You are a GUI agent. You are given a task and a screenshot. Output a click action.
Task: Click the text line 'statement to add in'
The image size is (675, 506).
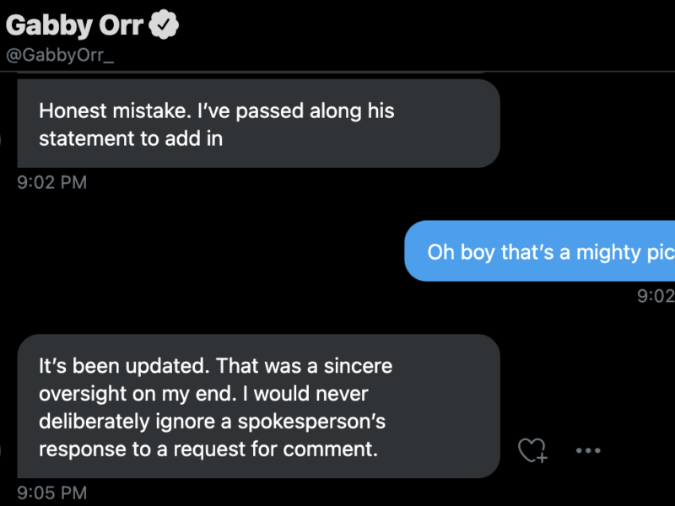point(131,138)
